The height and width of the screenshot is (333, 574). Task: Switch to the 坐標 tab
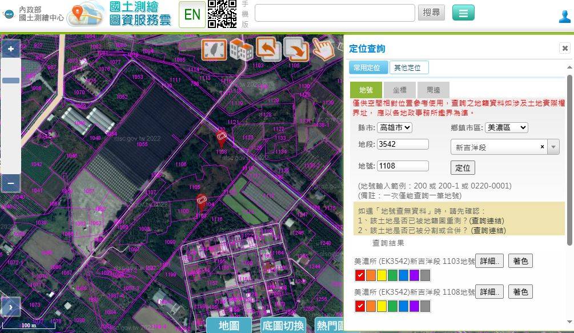[399, 90]
